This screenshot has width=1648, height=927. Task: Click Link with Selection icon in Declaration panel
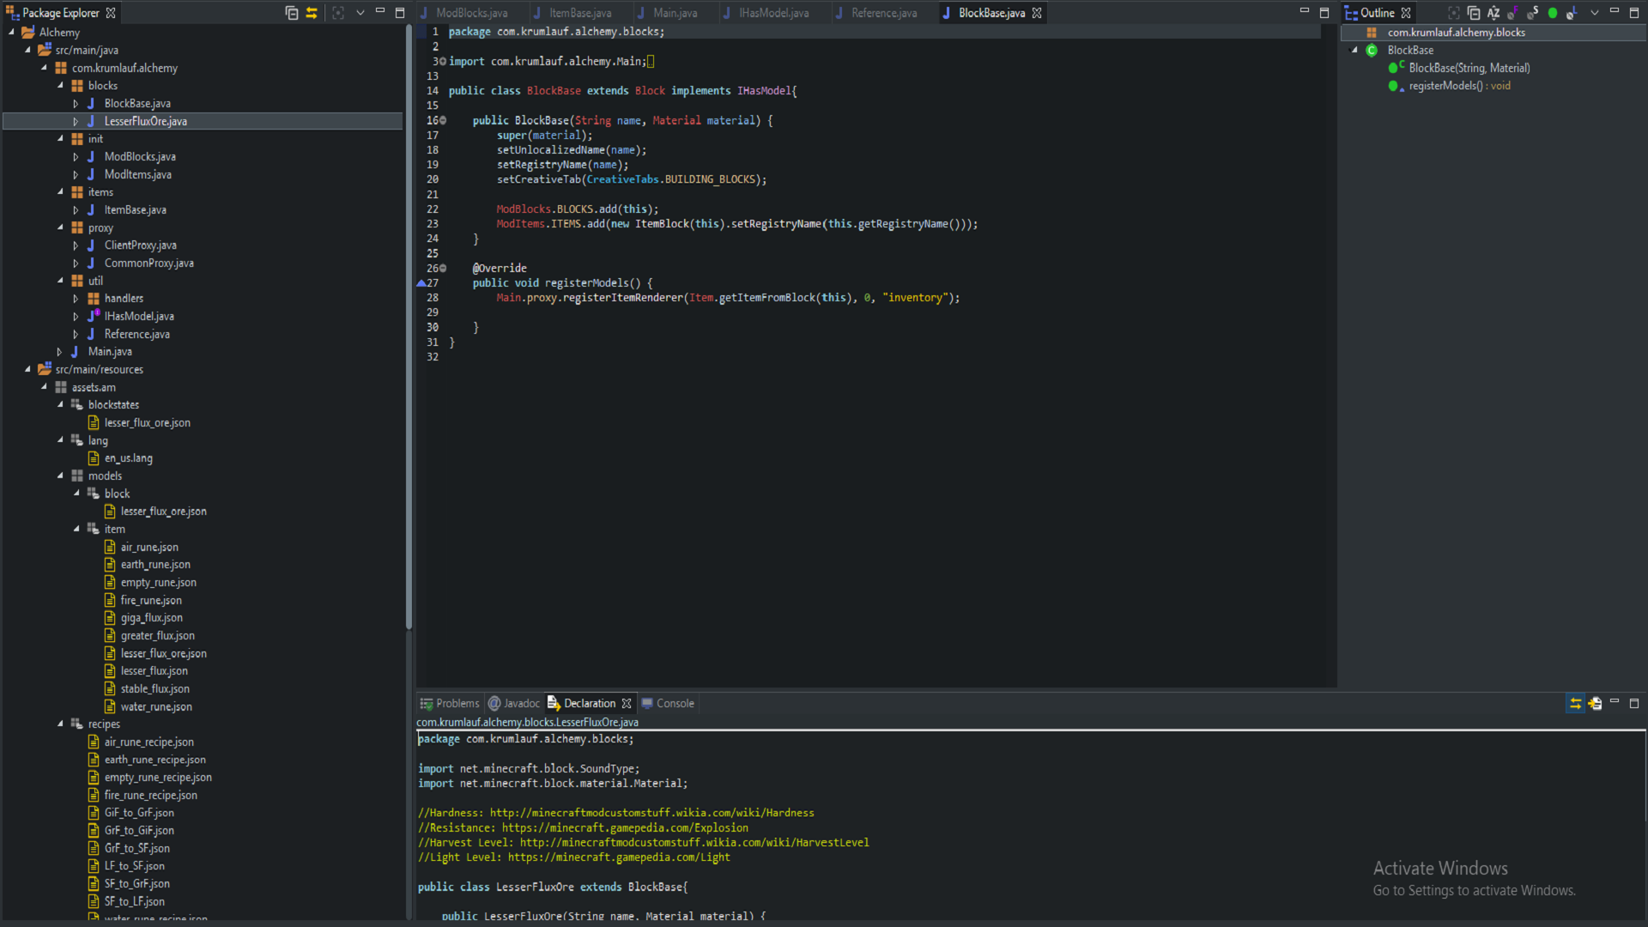coord(1575,703)
